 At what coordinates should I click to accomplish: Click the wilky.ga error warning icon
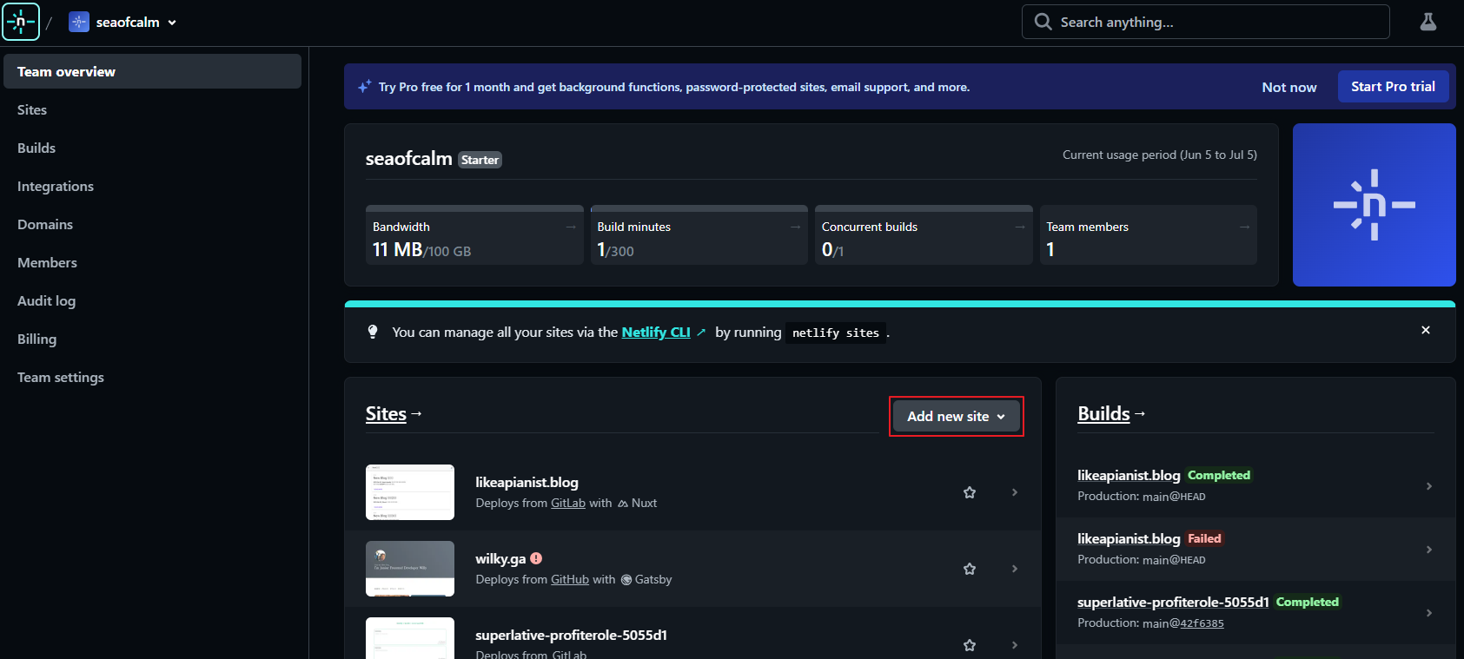(536, 558)
